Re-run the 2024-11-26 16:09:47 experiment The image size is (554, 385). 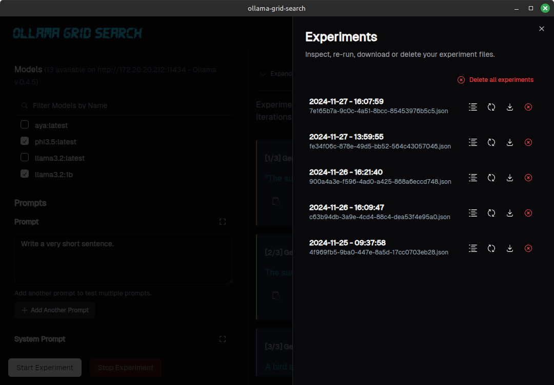[491, 213]
